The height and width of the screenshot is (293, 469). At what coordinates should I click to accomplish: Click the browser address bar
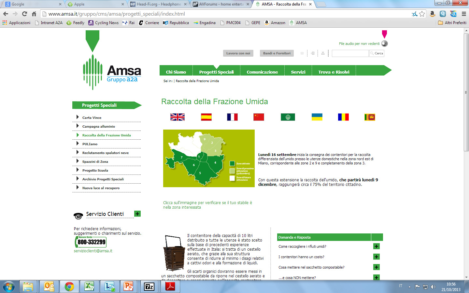pyautogui.click(x=228, y=14)
